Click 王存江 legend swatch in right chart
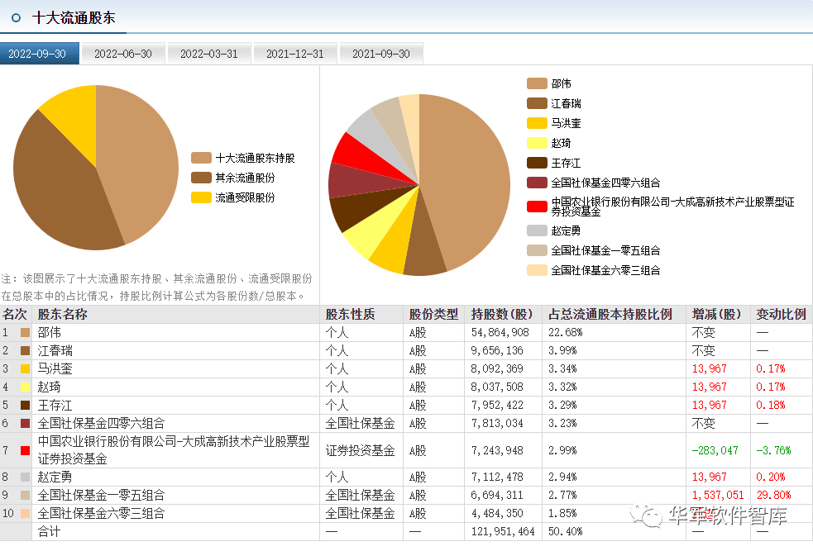 (x=537, y=163)
